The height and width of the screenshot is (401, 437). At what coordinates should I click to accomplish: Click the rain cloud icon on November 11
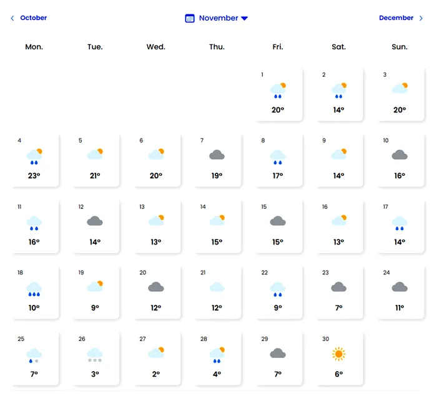[x=34, y=223]
